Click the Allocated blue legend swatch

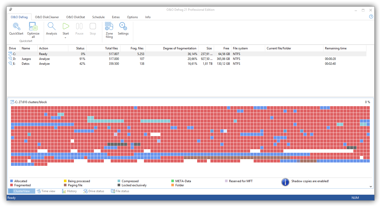pos(12,181)
